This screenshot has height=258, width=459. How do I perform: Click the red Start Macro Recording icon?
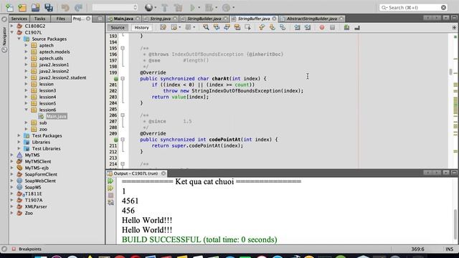322,27
